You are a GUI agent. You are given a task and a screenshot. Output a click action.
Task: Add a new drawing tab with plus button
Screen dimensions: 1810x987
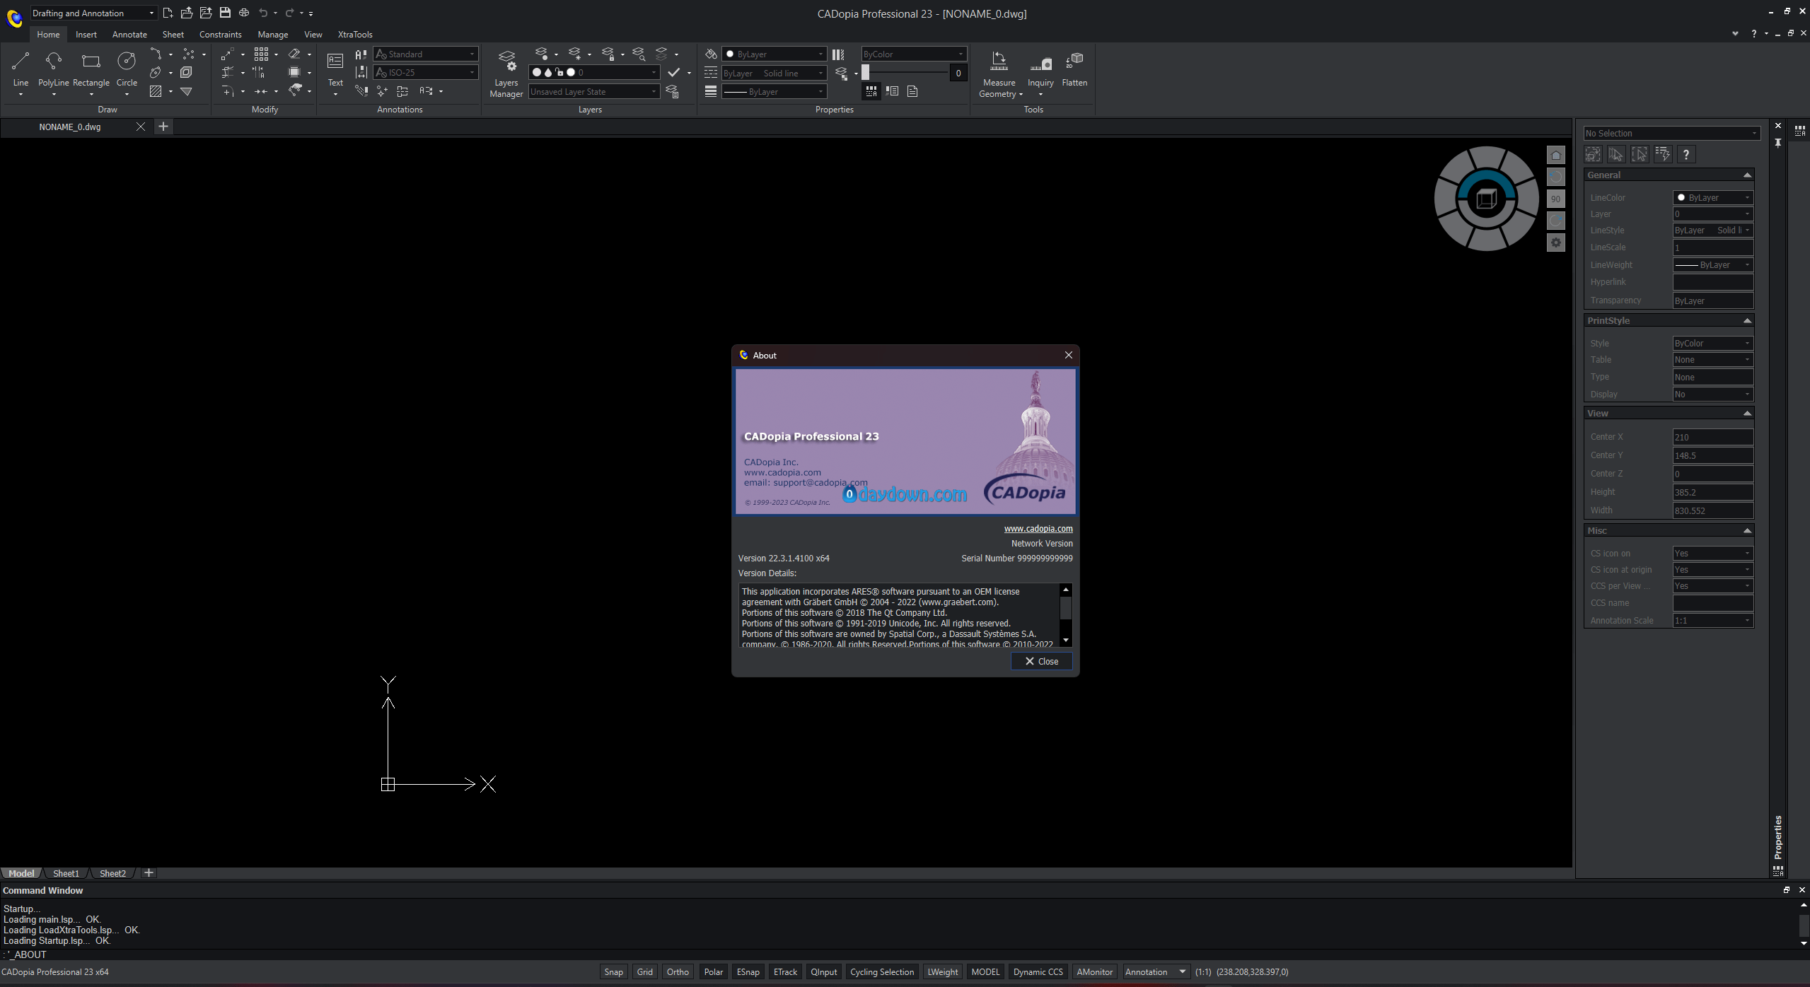163,126
